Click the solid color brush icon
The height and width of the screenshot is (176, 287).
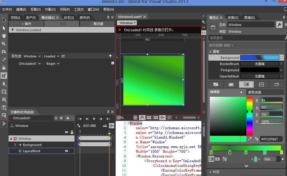click(231, 84)
